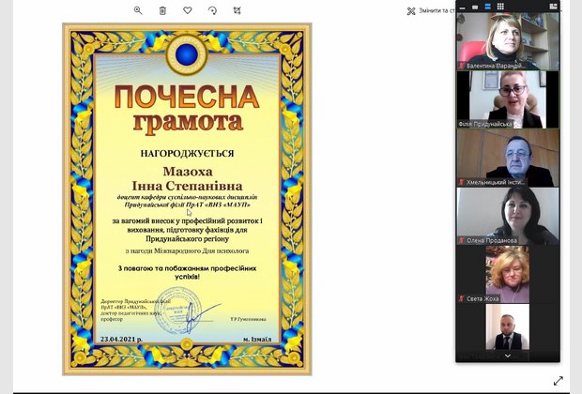Select Хмельницький Інститут video tile
This screenshot has width=582, height=394.
[x=508, y=158]
